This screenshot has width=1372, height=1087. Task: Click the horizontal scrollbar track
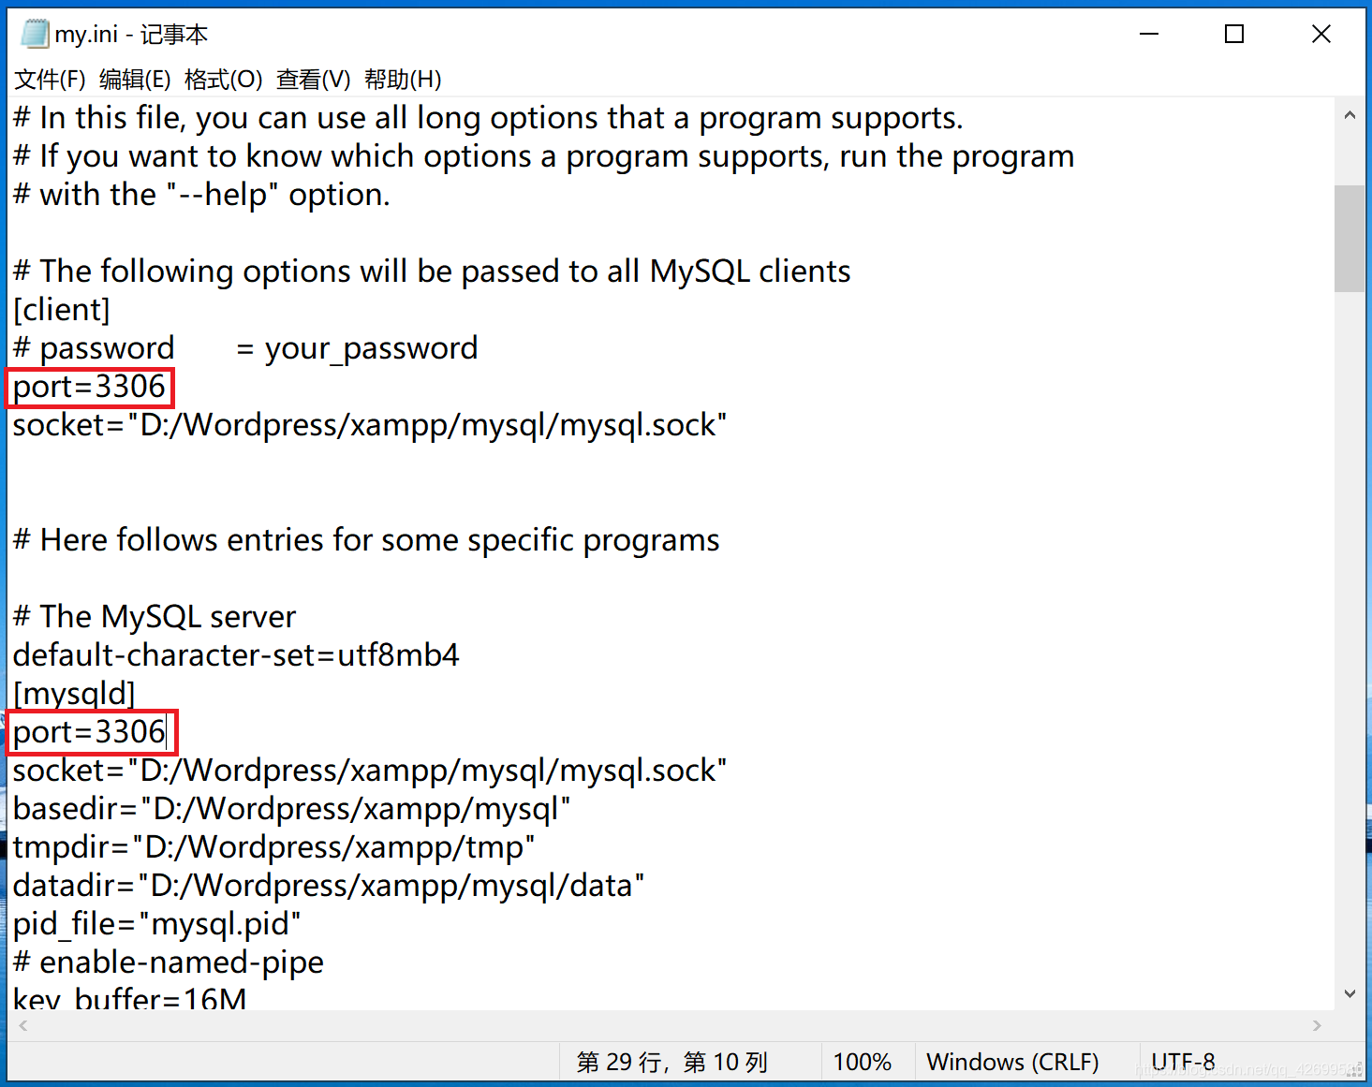coord(671,1026)
